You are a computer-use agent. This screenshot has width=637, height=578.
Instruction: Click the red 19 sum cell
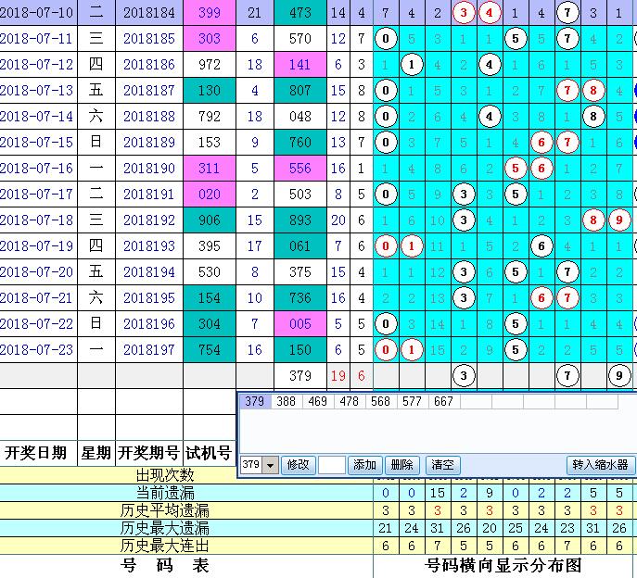tap(338, 376)
